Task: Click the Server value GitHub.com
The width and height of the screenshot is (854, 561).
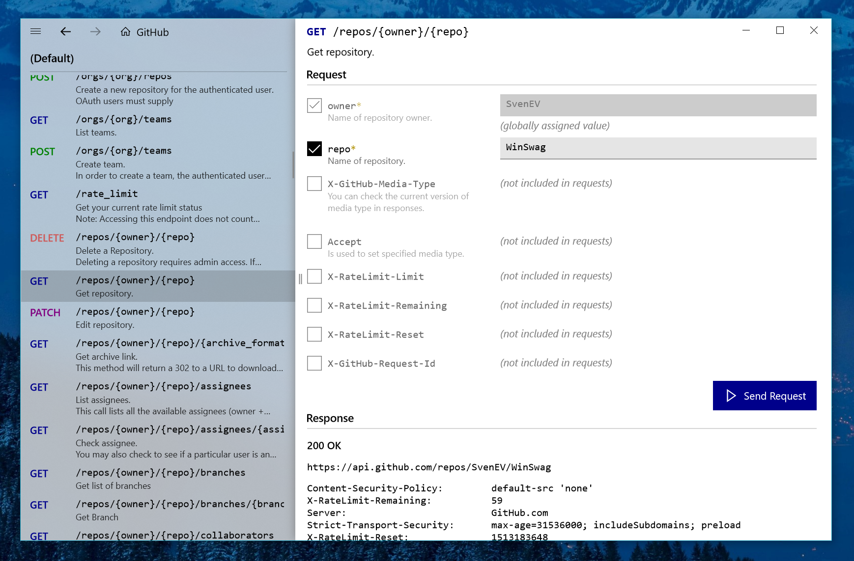Action: click(519, 513)
